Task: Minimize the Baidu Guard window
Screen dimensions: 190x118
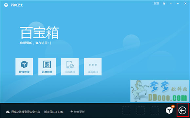Action: coord(178,4)
